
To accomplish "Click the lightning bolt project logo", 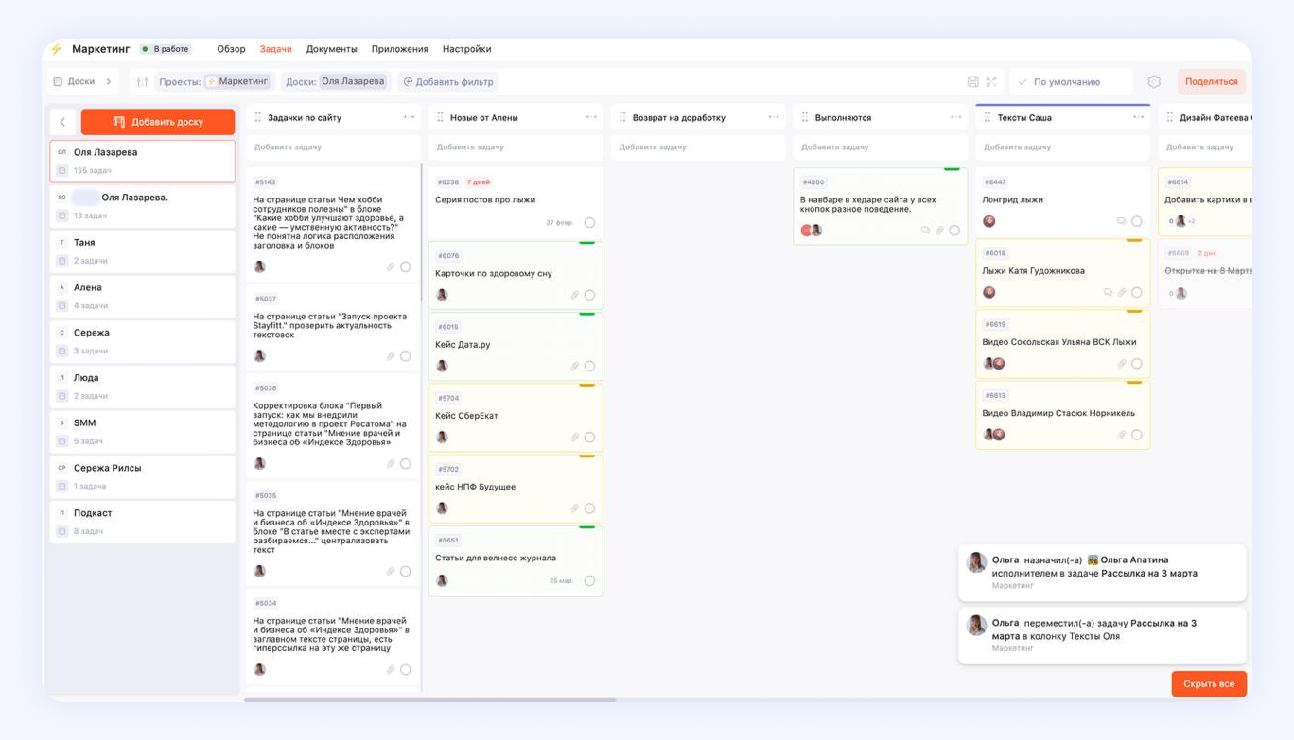I will pos(57,49).
